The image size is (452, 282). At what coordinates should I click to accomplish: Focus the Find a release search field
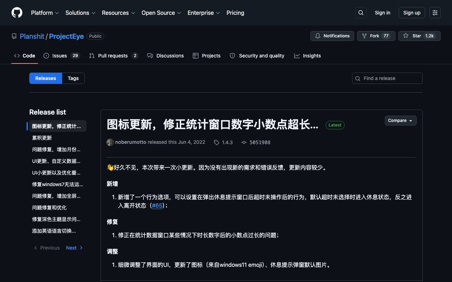[x=387, y=78]
